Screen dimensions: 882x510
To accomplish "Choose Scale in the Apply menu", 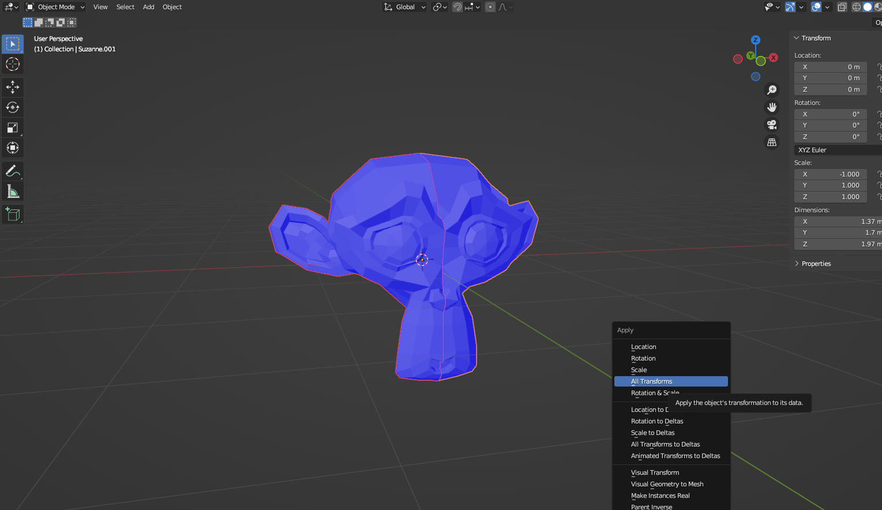I will 671,370.
